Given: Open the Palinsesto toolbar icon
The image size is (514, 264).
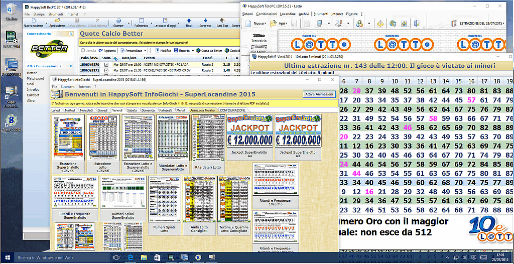Looking at the screenshot, I should click(141, 20).
